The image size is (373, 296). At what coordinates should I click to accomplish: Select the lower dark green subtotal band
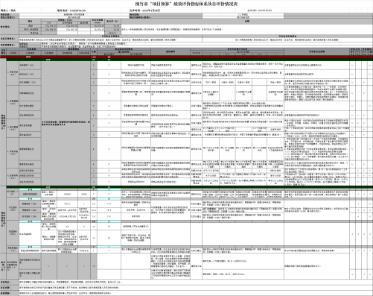pos(190,187)
